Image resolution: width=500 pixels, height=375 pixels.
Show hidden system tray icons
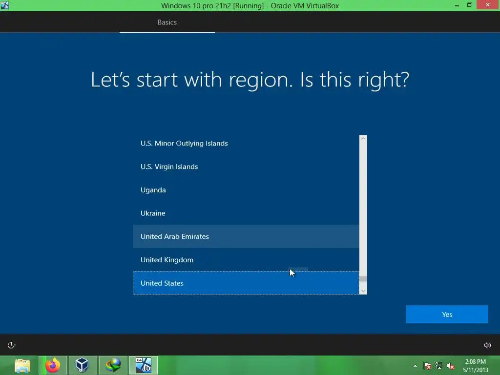[415, 366]
